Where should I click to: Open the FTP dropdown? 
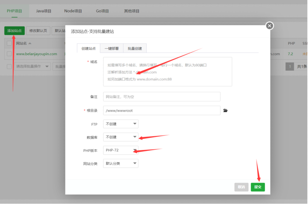[121, 124]
